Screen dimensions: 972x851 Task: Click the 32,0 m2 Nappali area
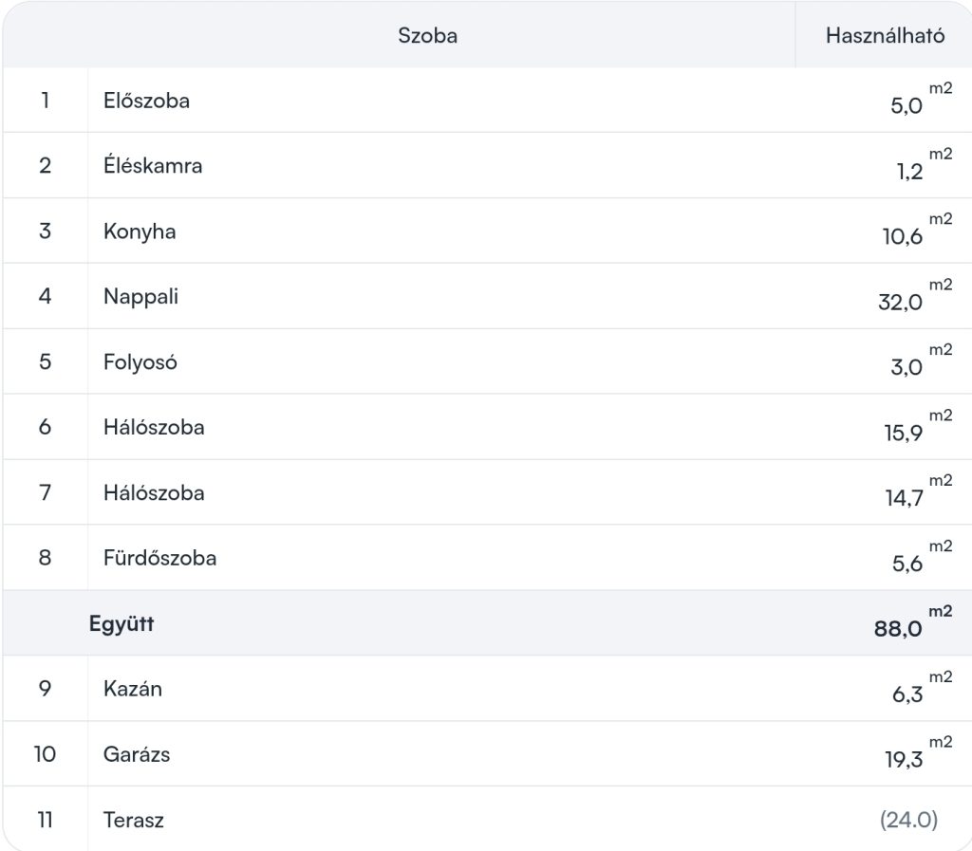point(915,295)
